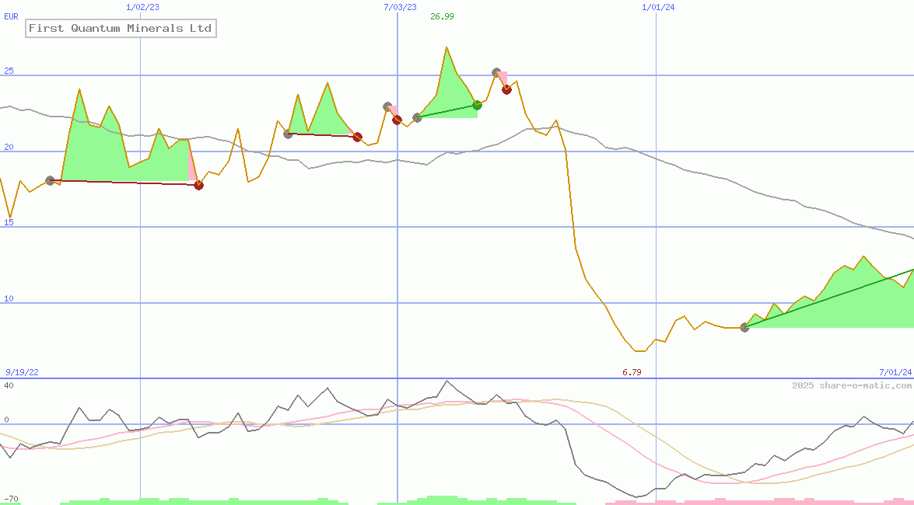
Task: Click the green exit marker near price 23
Action: point(478,106)
